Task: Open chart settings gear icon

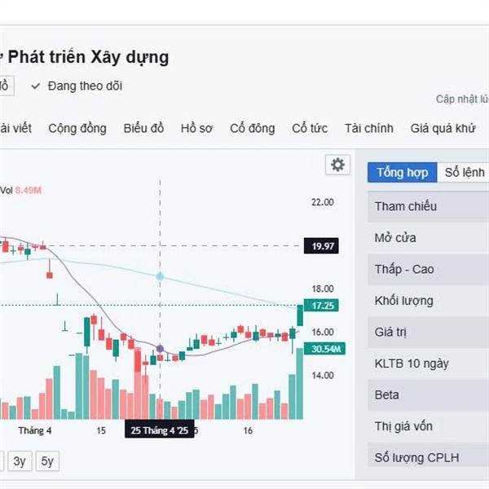Action: [x=337, y=165]
